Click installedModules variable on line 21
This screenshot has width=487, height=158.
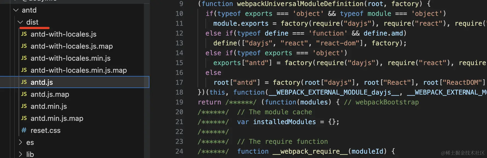tap(284, 122)
